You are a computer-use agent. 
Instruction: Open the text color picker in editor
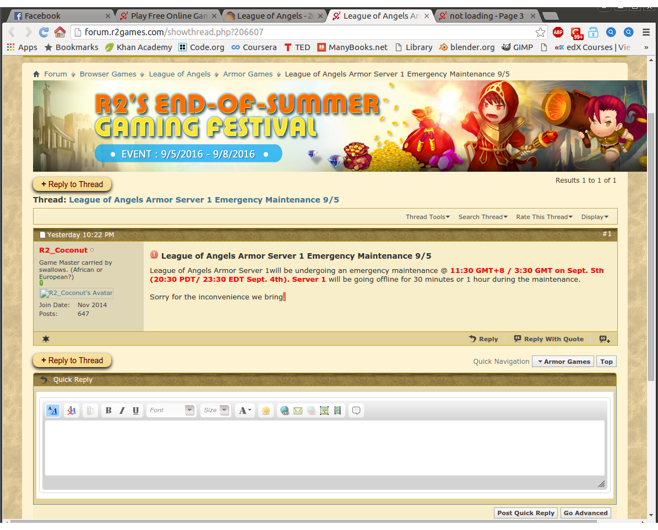coord(245,411)
